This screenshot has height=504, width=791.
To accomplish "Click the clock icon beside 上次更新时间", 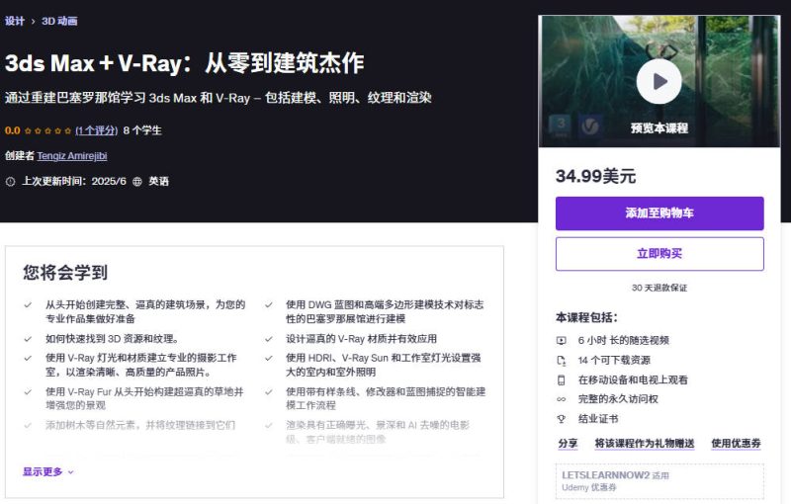I will tap(10, 182).
